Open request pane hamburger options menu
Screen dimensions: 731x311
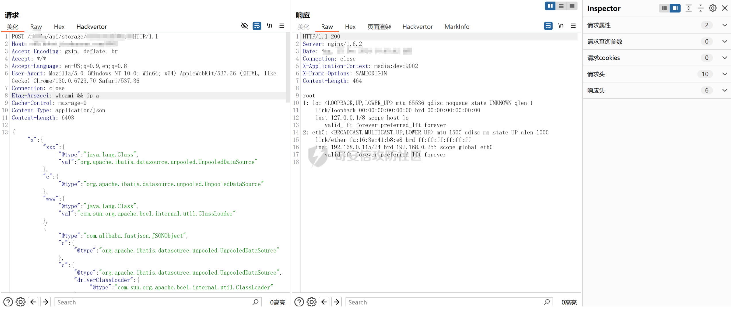pyautogui.click(x=282, y=26)
